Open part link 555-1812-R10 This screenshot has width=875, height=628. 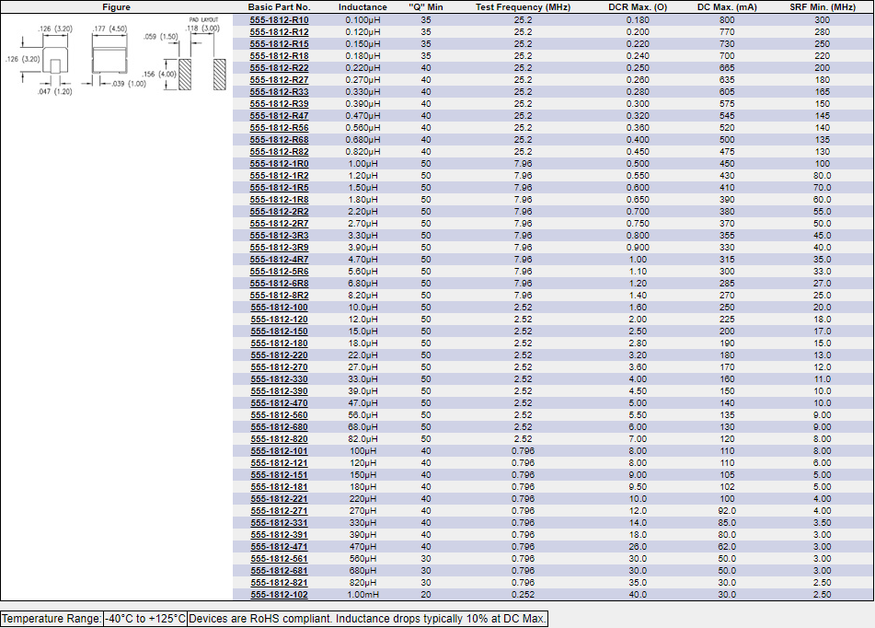pyautogui.click(x=280, y=19)
